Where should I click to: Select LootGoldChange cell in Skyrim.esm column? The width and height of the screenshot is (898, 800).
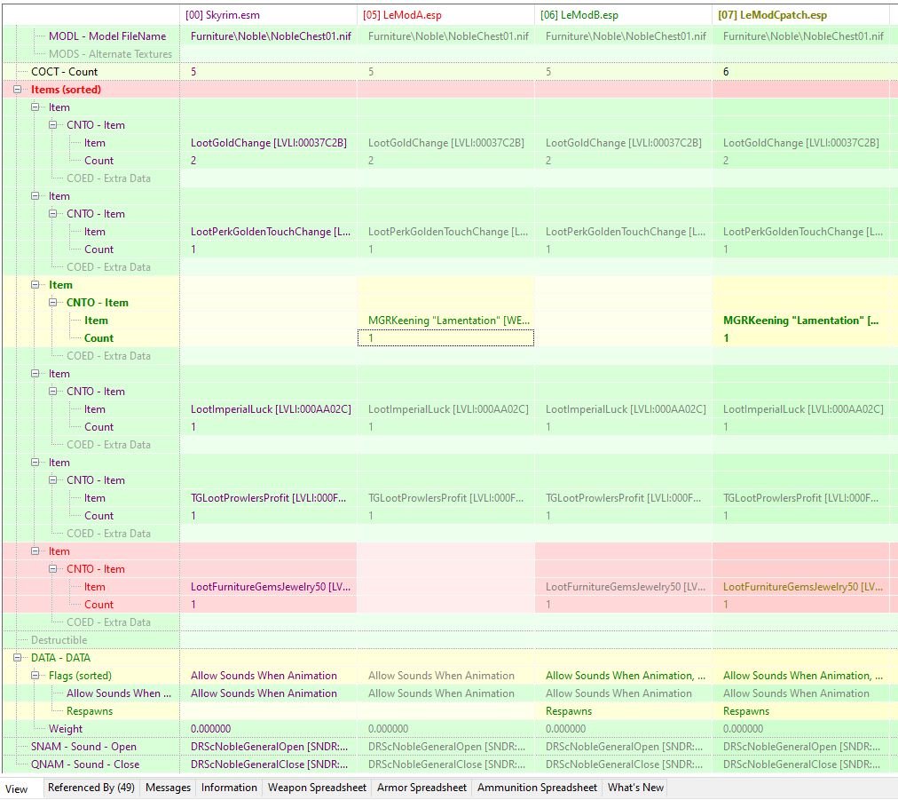pyautogui.click(x=268, y=143)
